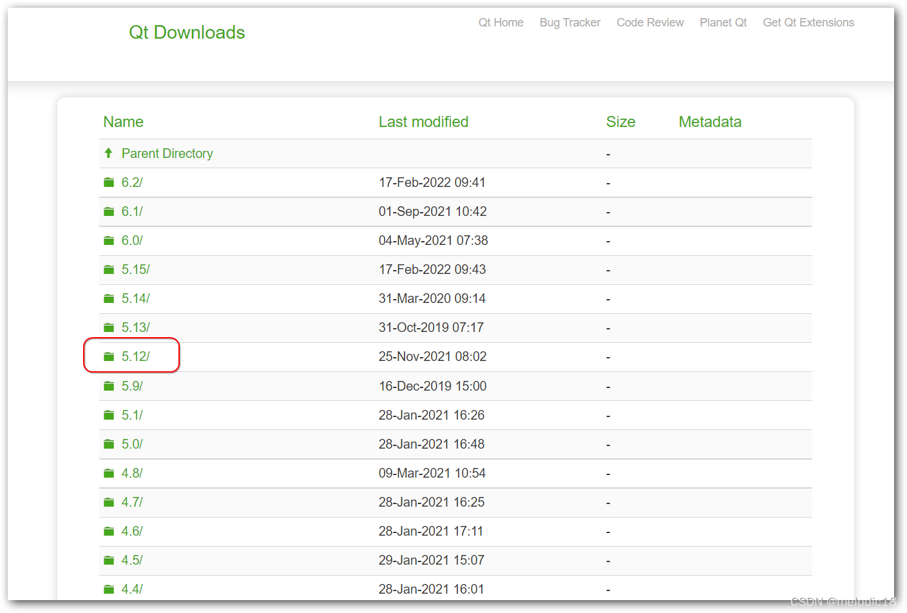The width and height of the screenshot is (907, 613).
Task: Open the Parent Directory link
Action: [167, 153]
